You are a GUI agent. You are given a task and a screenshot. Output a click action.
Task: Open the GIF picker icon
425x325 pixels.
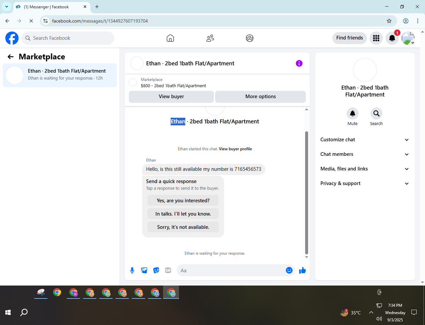coord(168,270)
